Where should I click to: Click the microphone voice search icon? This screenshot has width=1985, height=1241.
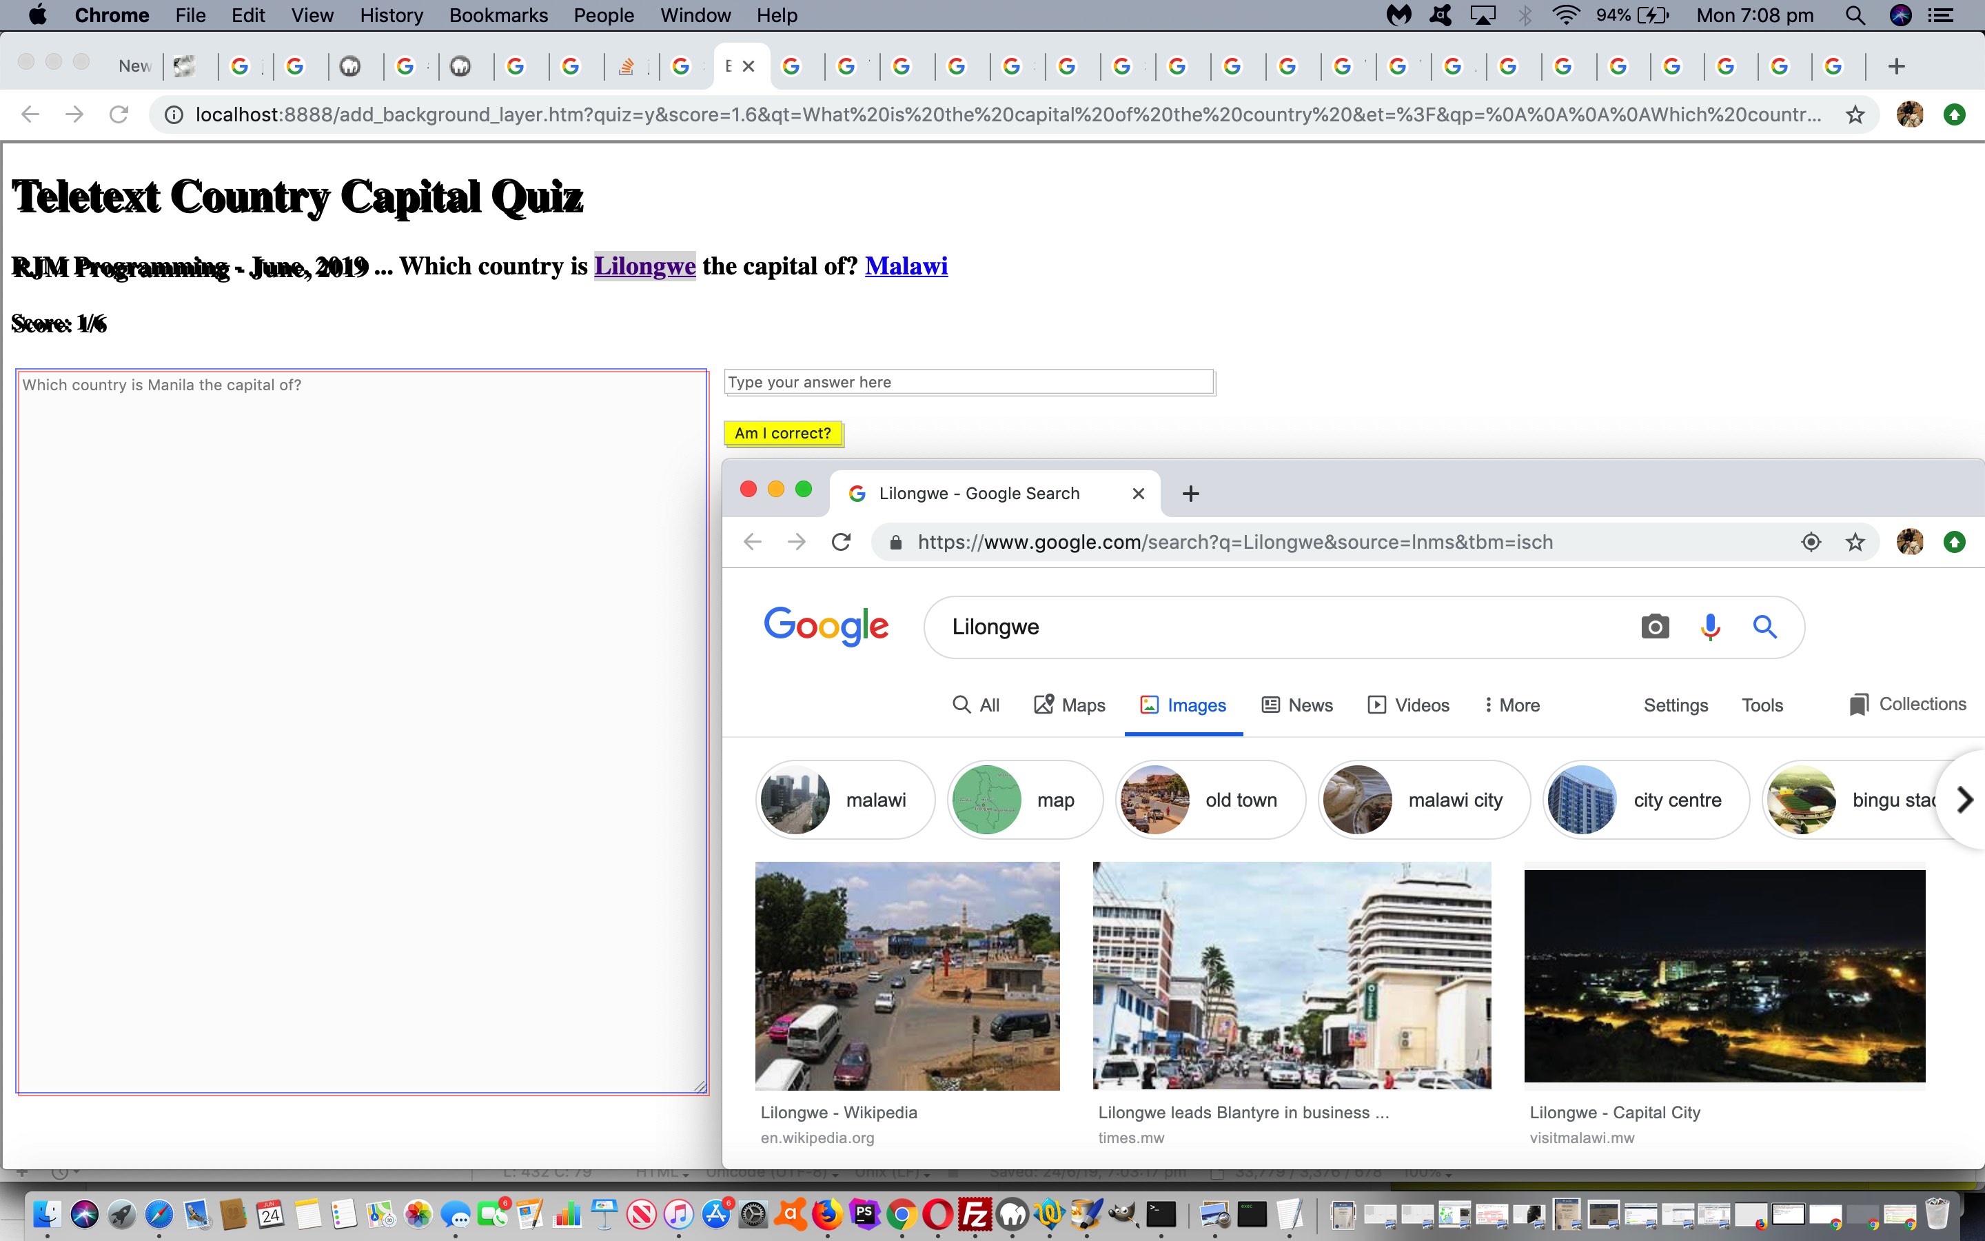pos(1710,627)
